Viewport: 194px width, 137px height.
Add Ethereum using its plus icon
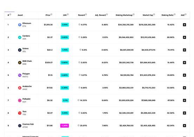(184, 25)
